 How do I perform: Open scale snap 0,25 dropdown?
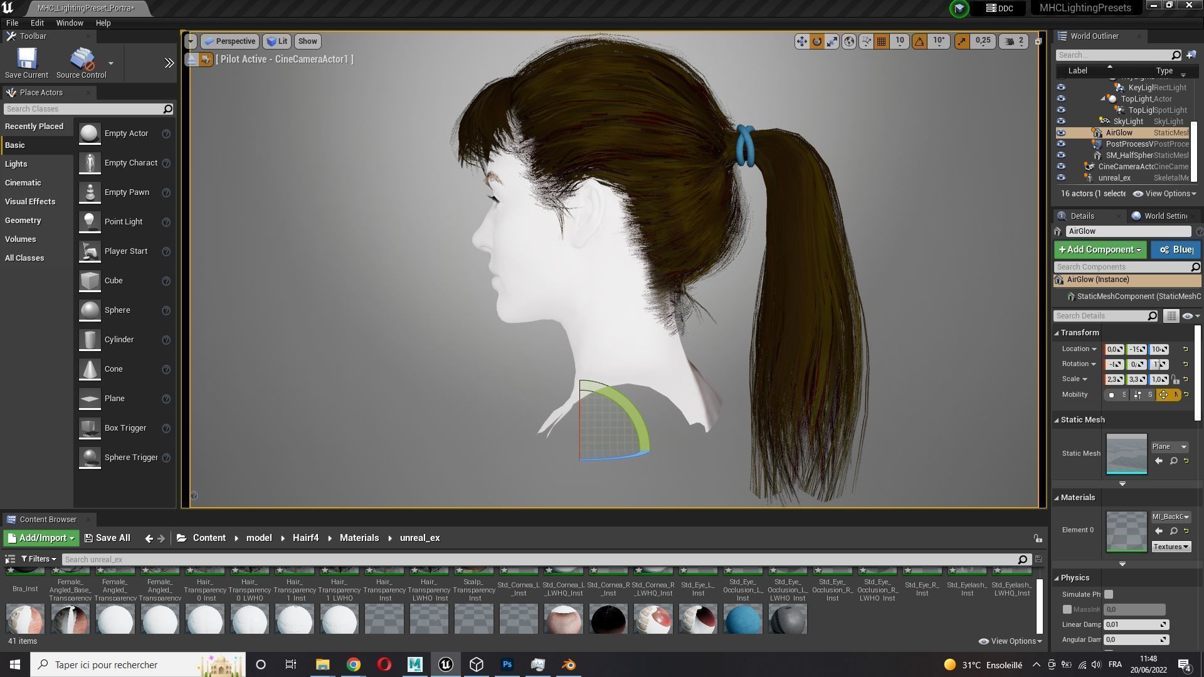click(x=983, y=41)
